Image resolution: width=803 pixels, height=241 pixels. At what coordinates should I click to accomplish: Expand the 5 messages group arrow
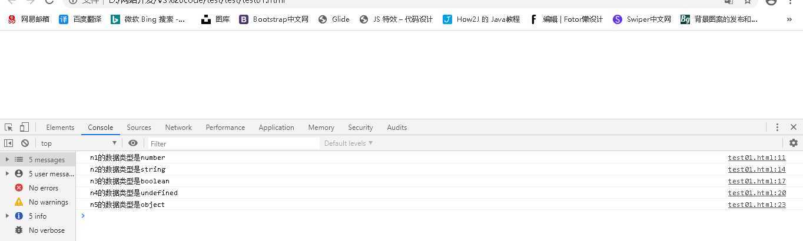7,159
